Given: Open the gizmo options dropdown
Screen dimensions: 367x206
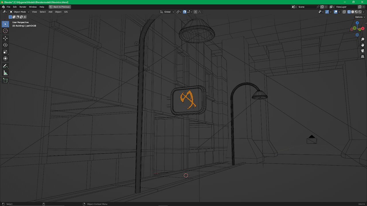Looking at the screenshot, I should click(x=331, y=12).
